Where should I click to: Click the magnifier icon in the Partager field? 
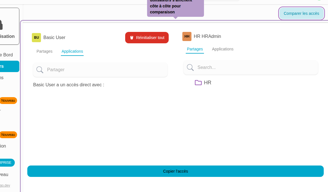pos(40,70)
